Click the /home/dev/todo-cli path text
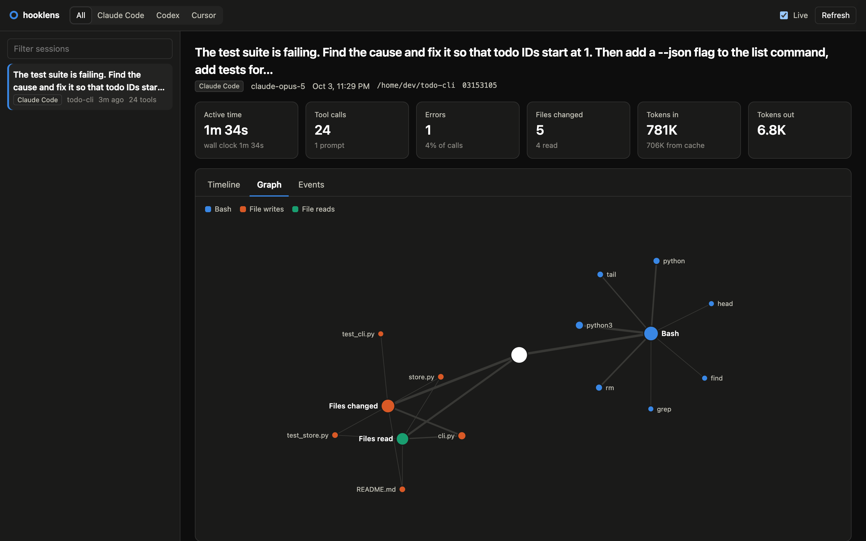This screenshot has height=541, width=866. (416, 86)
